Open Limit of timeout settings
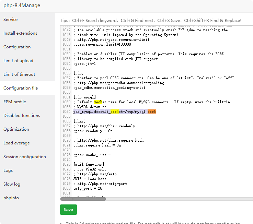This screenshot has width=253, height=224. coord(19,74)
